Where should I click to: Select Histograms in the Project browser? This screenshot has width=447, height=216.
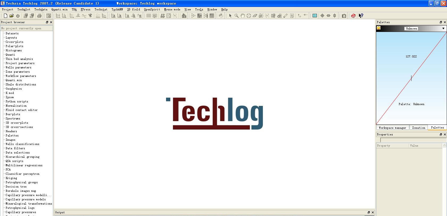pyautogui.click(x=14, y=51)
